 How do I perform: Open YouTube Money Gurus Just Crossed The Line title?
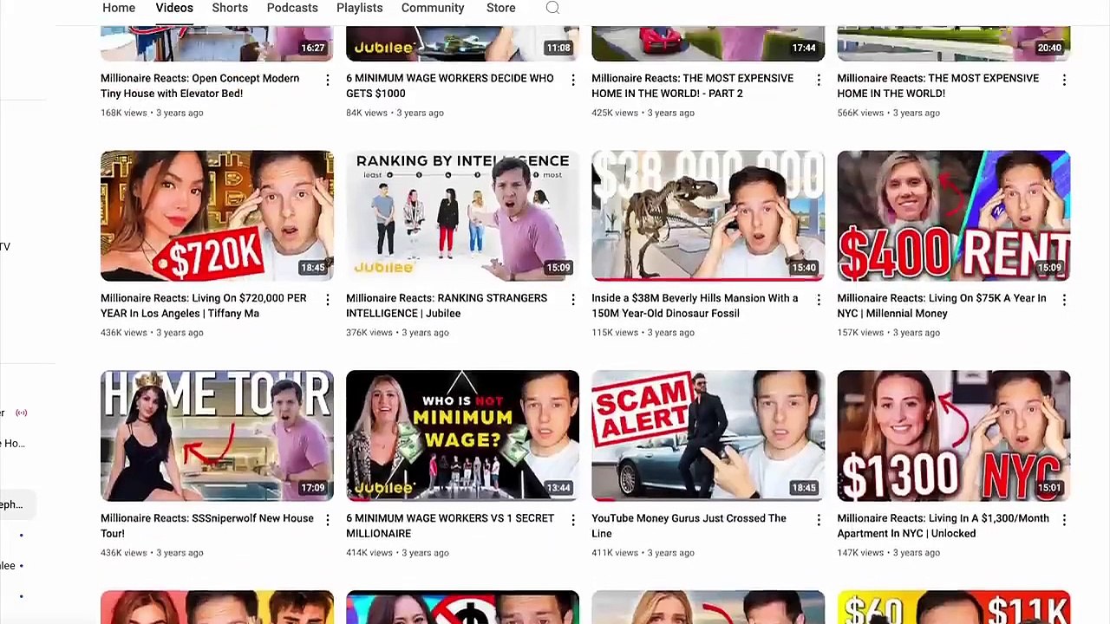tap(689, 526)
